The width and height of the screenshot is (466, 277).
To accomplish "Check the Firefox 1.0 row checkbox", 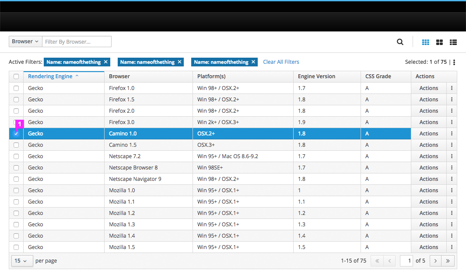I will 16,88.
